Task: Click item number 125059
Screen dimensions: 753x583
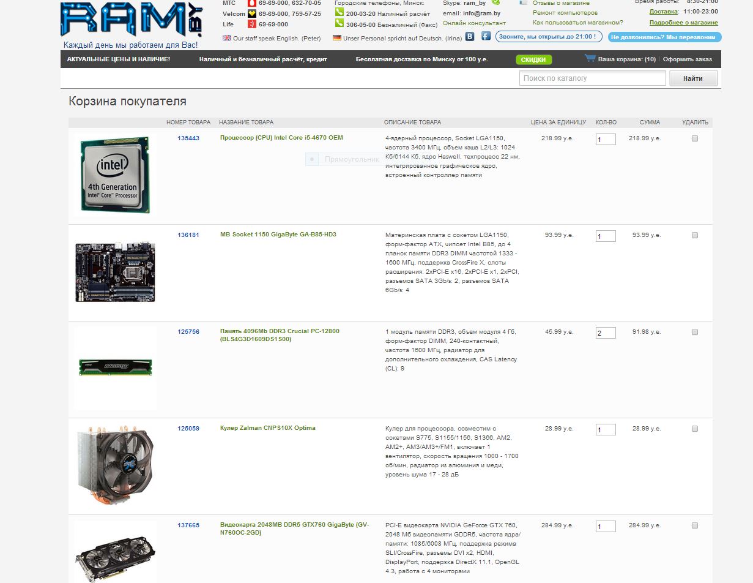Action: click(x=188, y=429)
